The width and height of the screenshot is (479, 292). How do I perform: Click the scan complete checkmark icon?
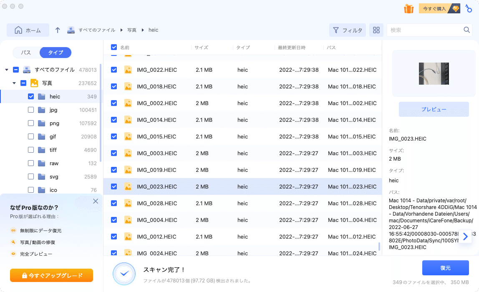coord(124,274)
